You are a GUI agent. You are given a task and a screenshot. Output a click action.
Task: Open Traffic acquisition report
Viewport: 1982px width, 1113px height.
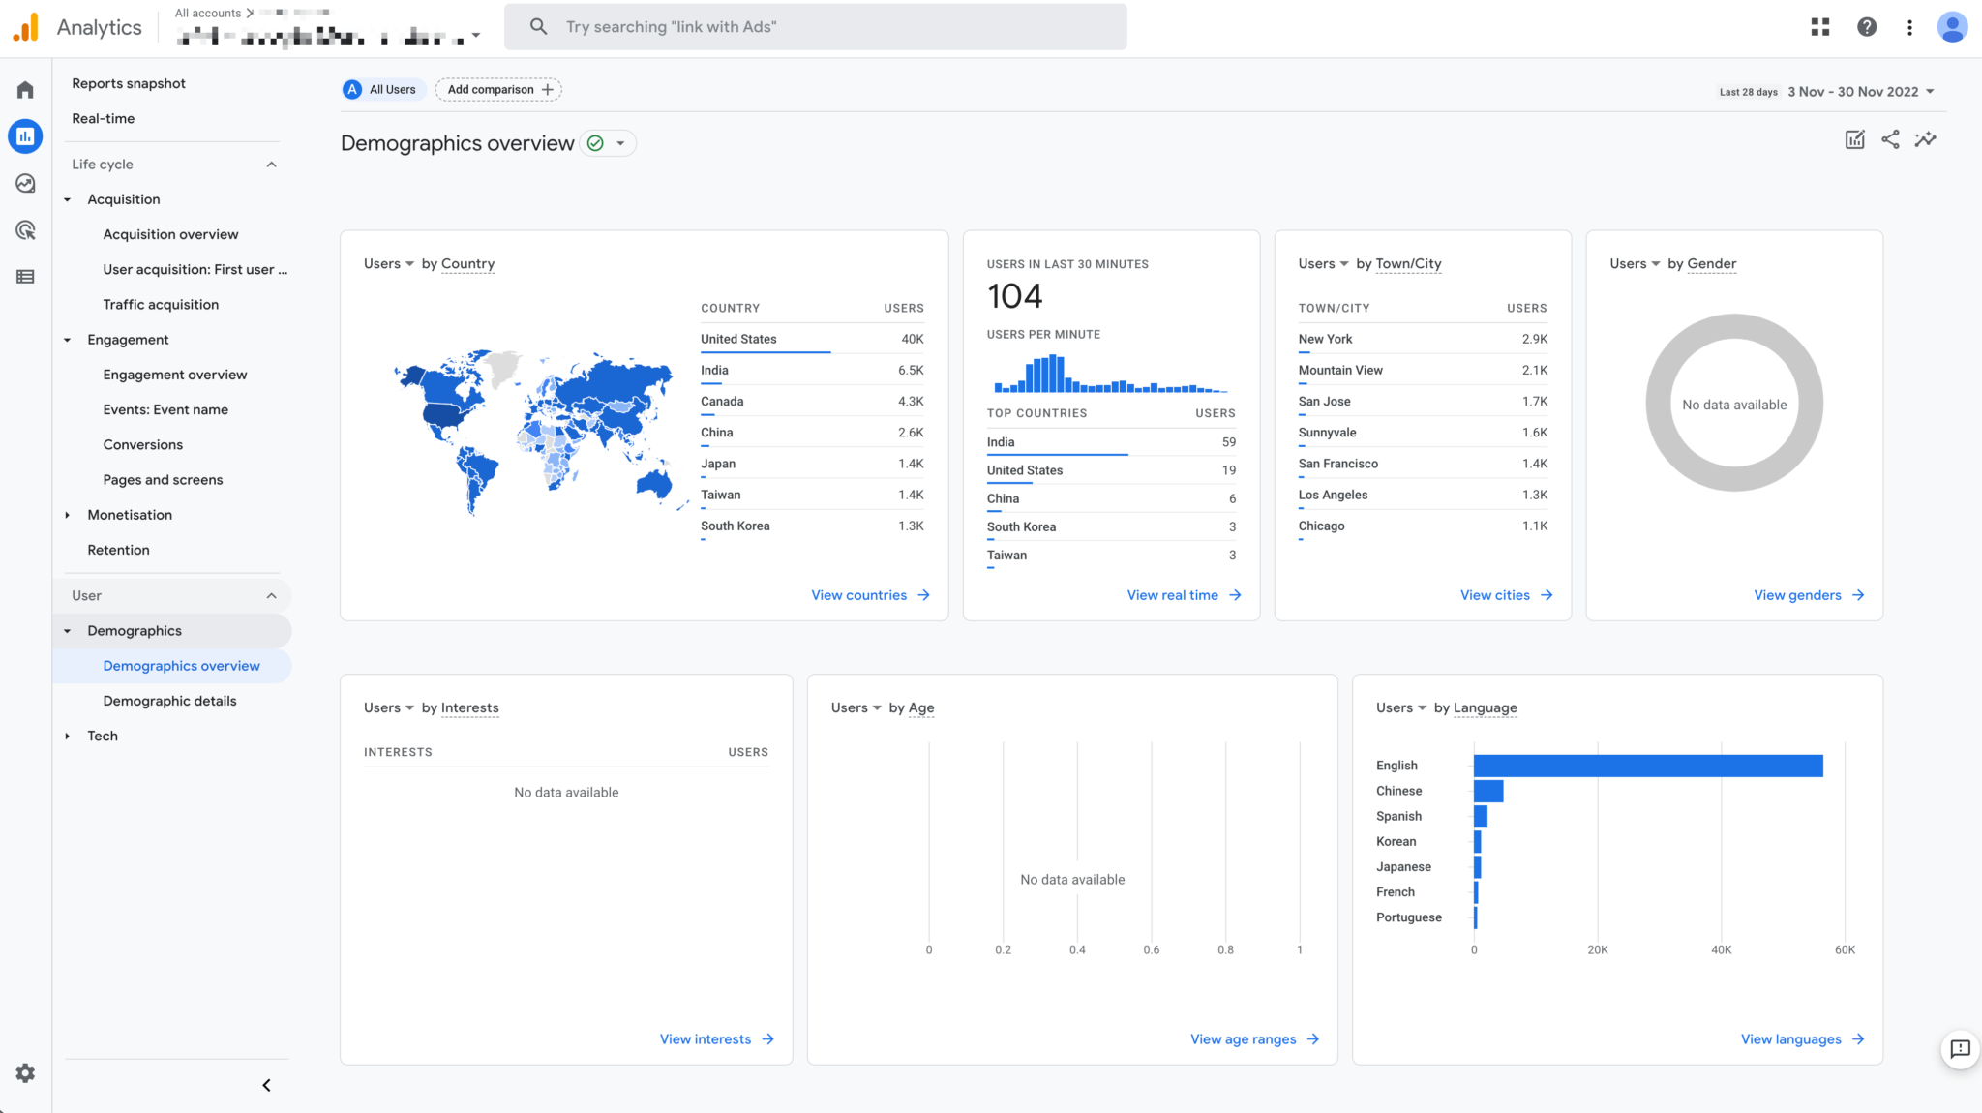[x=161, y=304]
